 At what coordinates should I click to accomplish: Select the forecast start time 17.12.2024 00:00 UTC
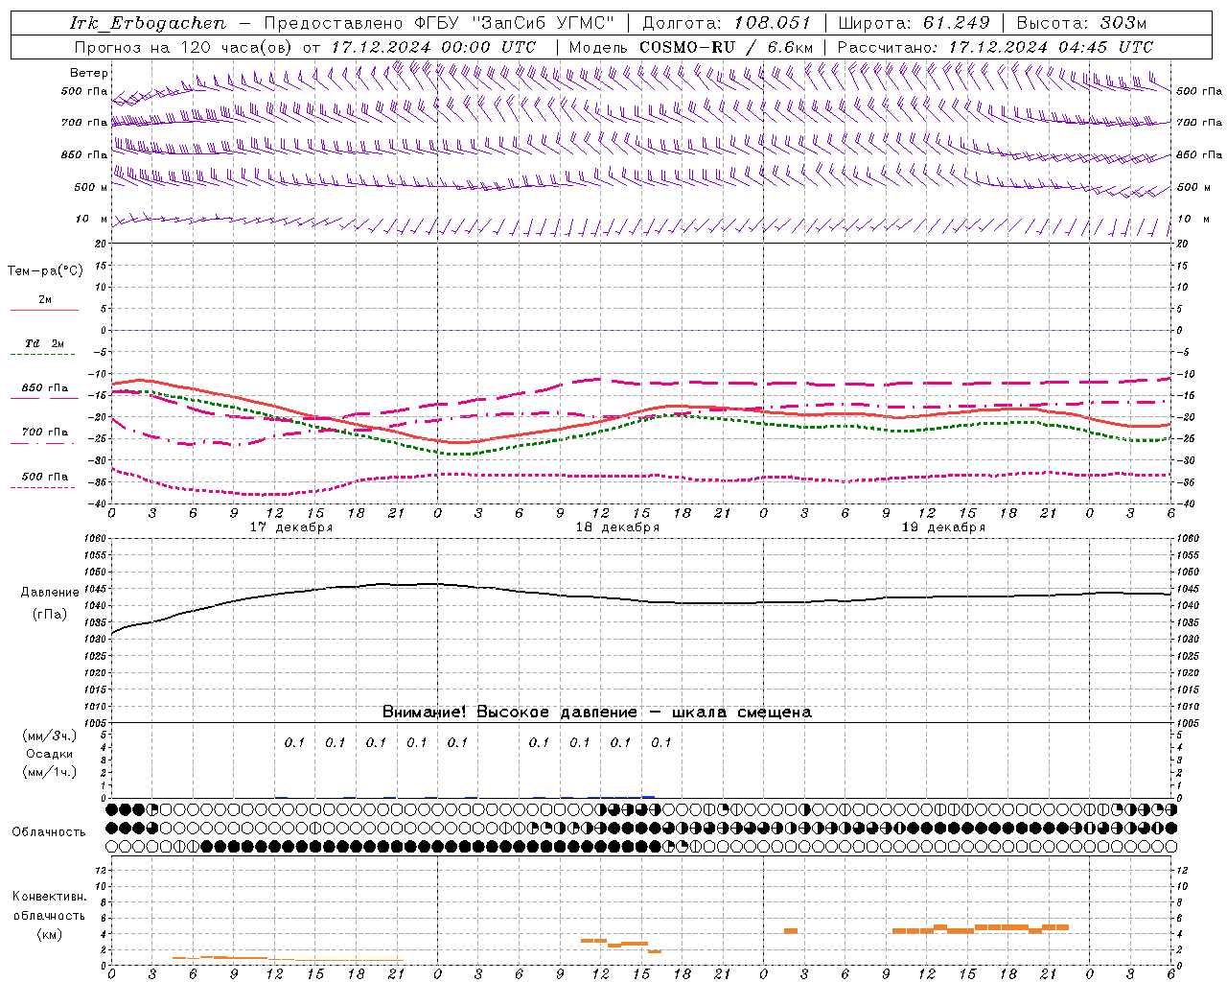pyautogui.click(x=433, y=47)
